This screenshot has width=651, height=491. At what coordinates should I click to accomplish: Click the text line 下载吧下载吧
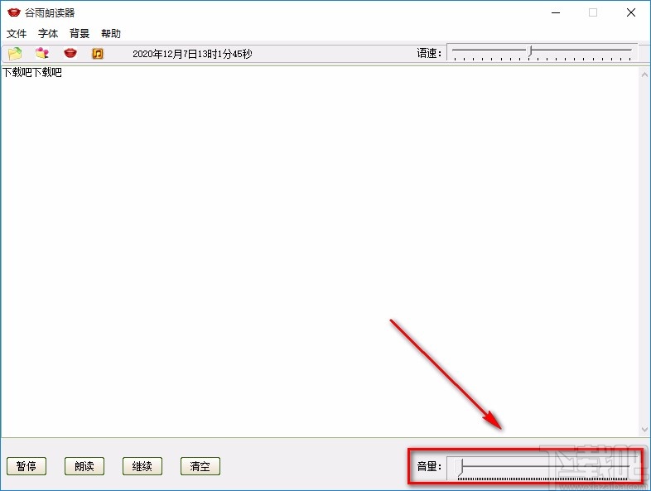tap(32, 73)
